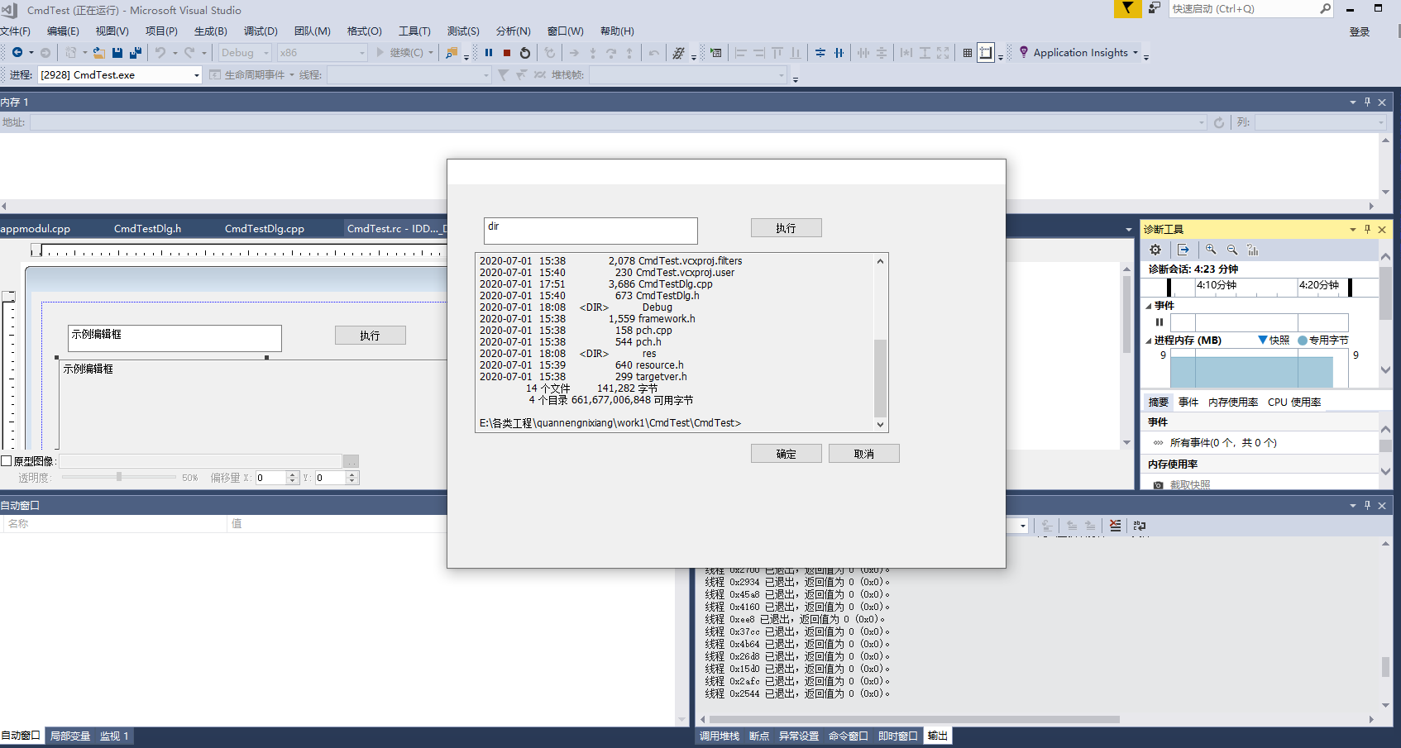Click Application Insights lightbulb icon
This screenshot has width=1401, height=748.
click(x=1024, y=52)
